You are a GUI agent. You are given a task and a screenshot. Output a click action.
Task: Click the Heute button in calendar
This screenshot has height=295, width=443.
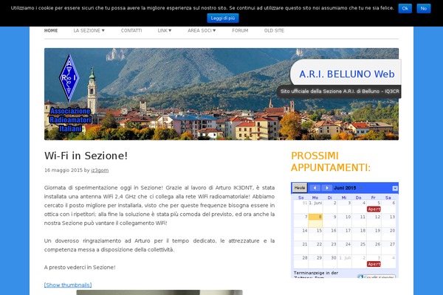[300, 188]
